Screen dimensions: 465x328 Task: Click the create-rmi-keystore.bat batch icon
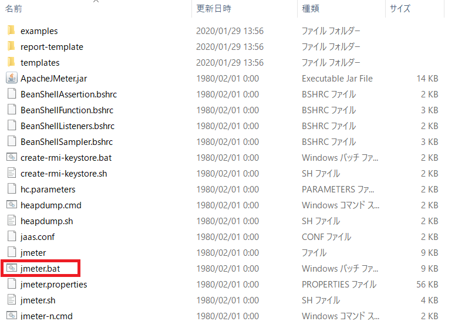click(12, 157)
